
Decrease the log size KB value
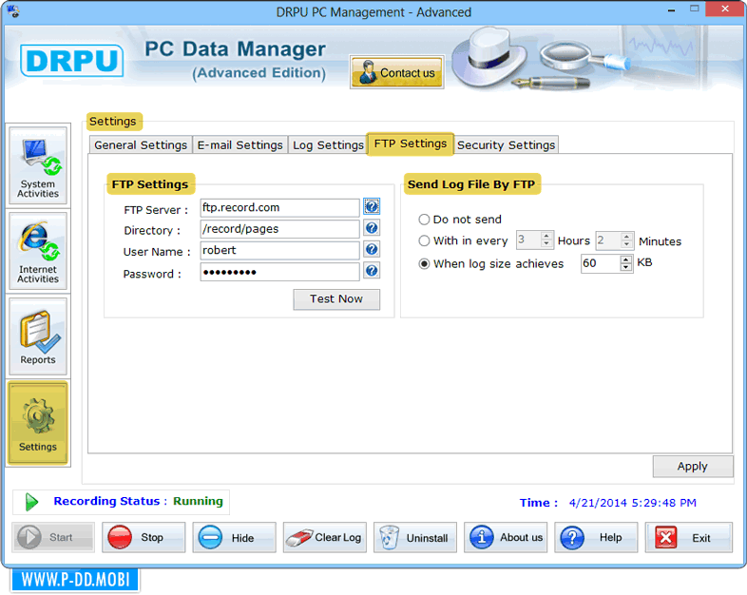click(x=625, y=267)
